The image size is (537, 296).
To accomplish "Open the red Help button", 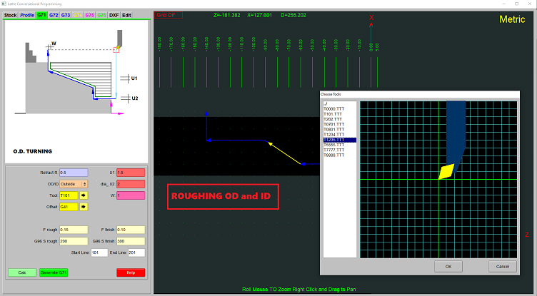I will pos(130,272).
